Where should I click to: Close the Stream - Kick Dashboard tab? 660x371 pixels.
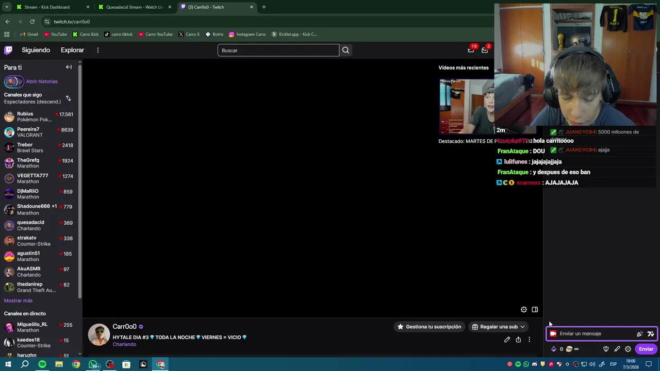[88, 7]
